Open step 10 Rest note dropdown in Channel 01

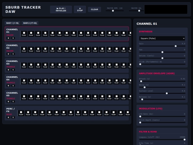click(x=88, y=35)
